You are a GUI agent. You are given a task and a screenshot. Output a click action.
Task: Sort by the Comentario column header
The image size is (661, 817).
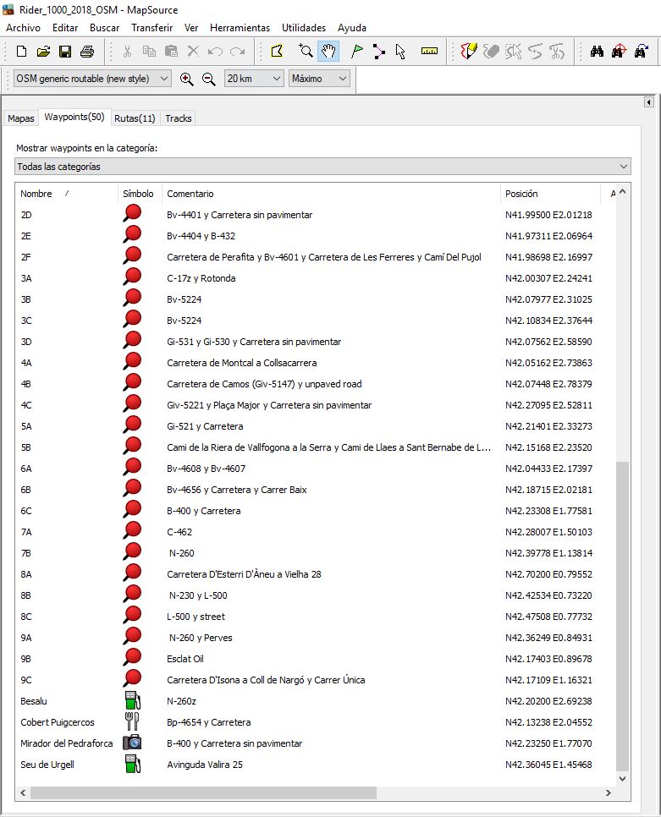331,194
